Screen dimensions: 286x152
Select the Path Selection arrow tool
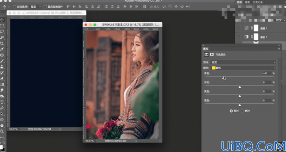[2, 114]
